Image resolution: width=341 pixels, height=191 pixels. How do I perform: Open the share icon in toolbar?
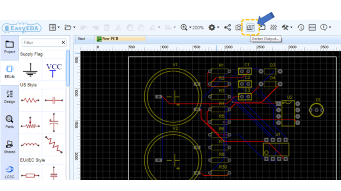[x=227, y=27]
